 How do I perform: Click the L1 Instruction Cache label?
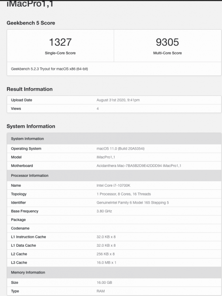28,237
